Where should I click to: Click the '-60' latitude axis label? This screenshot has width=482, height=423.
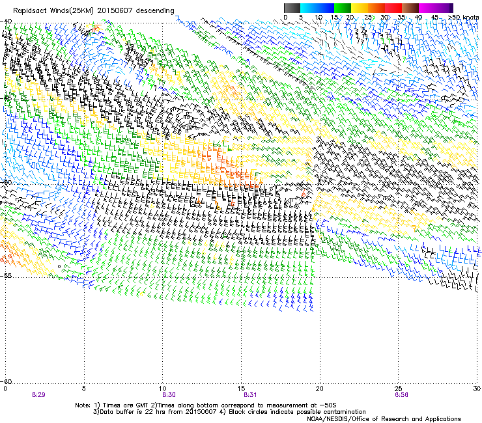click(6, 381)
